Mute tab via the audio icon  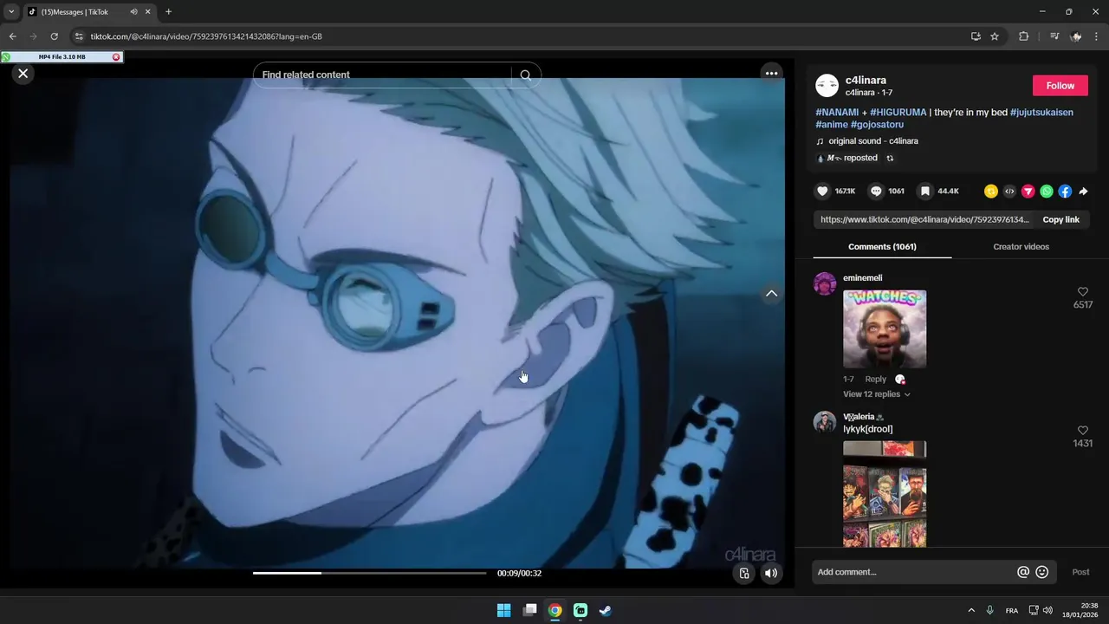coord(133,12)
